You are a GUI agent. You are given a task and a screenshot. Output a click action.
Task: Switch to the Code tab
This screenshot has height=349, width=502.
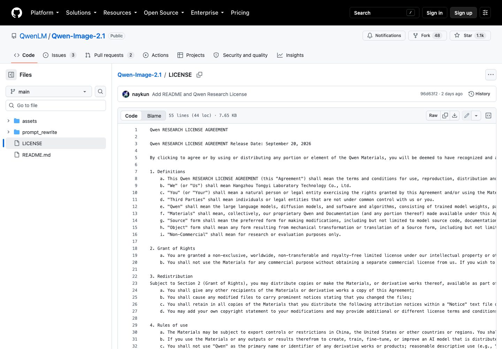[24, 55]
